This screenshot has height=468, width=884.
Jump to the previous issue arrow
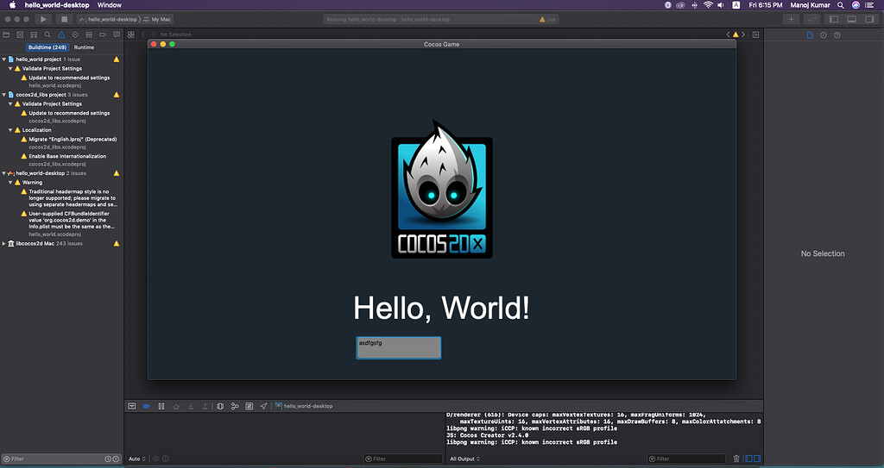tap(729, 34)
